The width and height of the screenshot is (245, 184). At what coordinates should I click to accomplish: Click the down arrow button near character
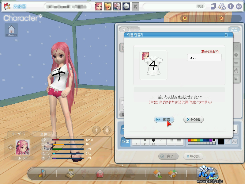(x=107, y=130)
